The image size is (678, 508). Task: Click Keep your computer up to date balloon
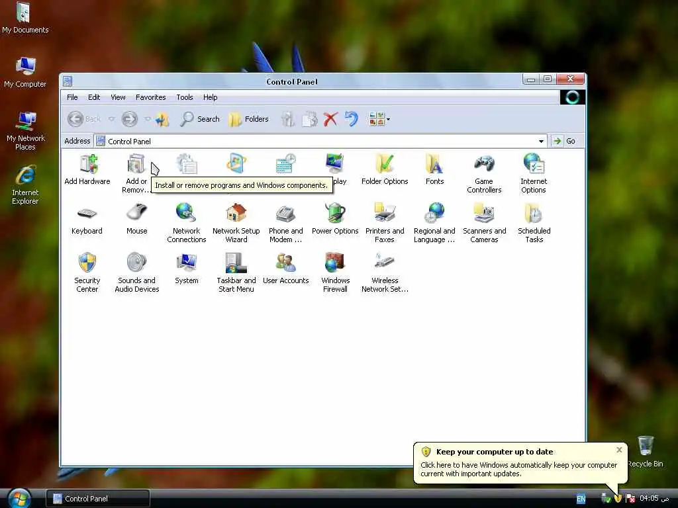[x=520, y=462]
